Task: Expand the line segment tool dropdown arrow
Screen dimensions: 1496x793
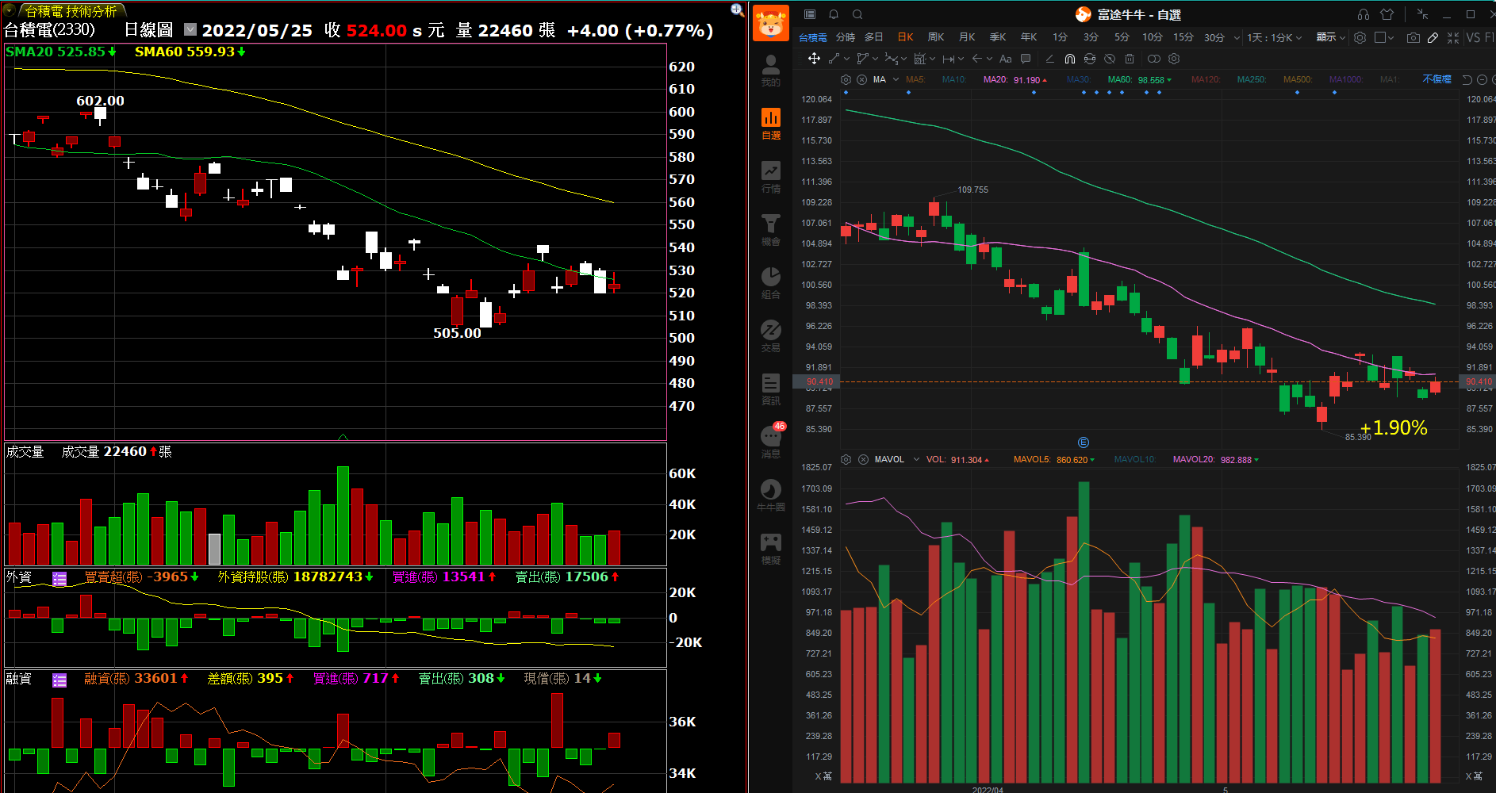Action: 846,59
